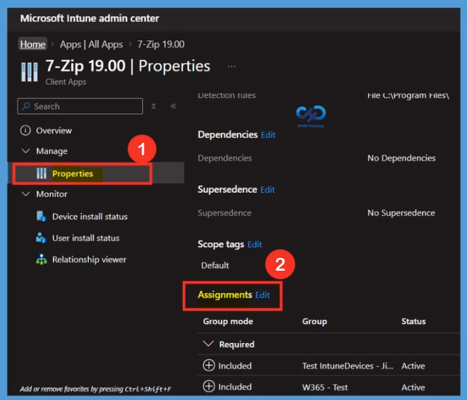Clear the search with the X icon

click(x=154, y=106)
